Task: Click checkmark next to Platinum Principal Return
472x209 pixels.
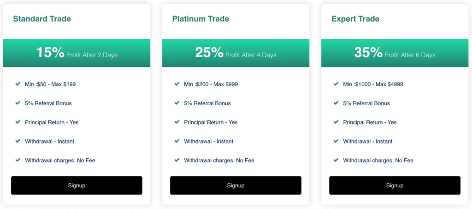Action: coord(177,122)
